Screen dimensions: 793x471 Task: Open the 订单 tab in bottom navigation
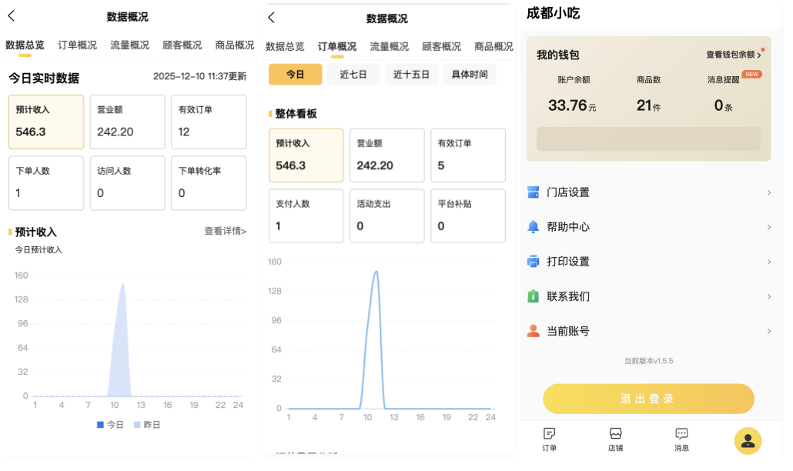click(x=549, y=439)
